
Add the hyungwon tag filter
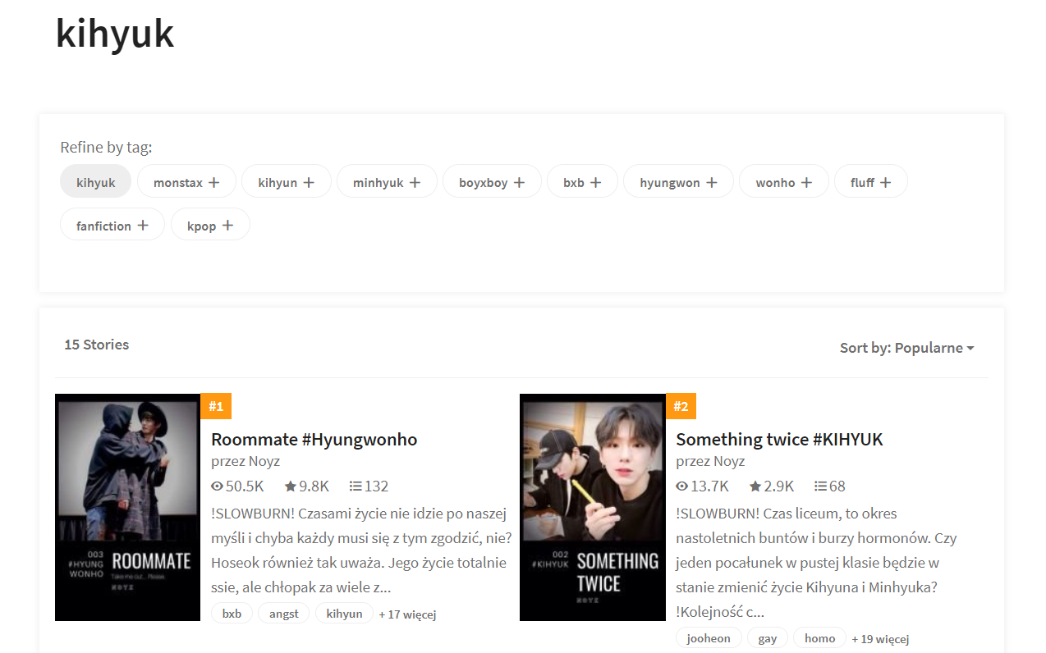[x=679, y=181]
